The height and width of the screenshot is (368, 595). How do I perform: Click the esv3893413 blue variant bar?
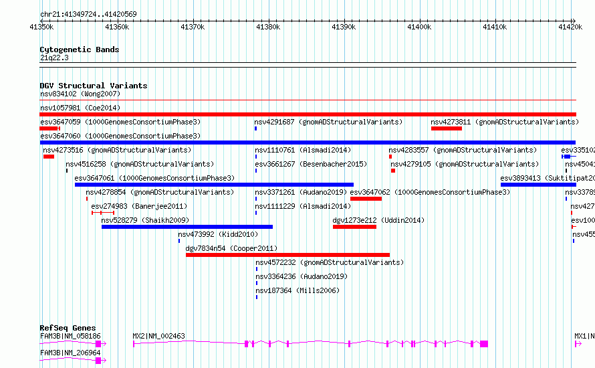pyautogui.click(x=538, y=185)
